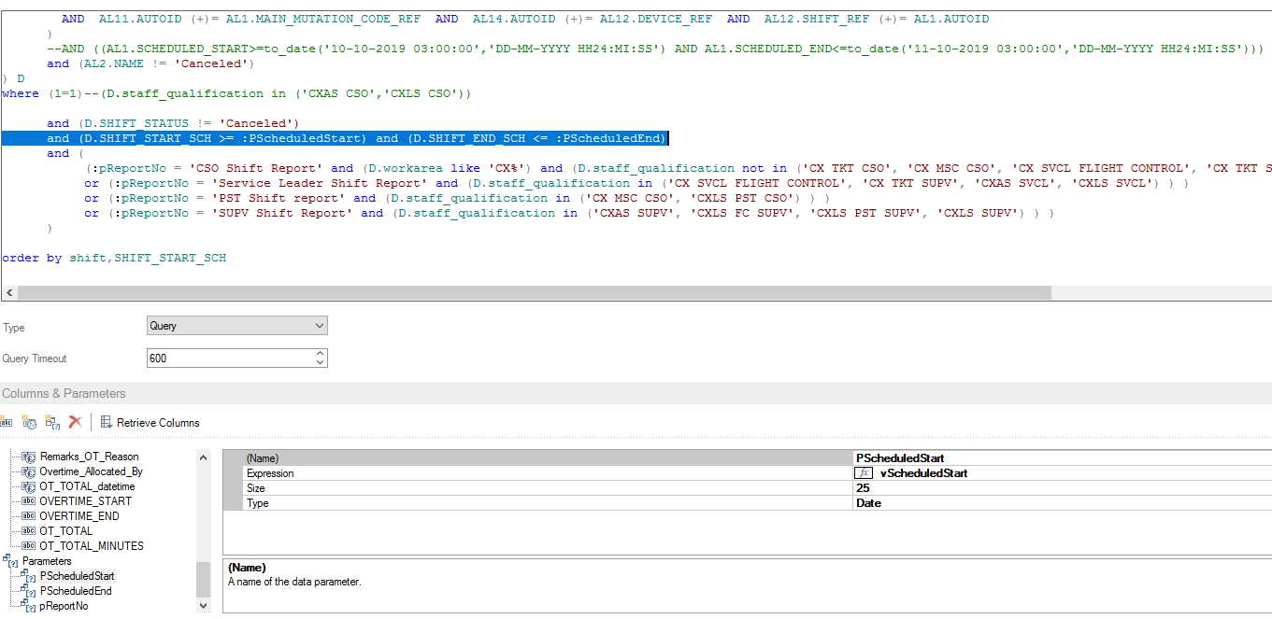Select the OVERTIME_START column
This screenshot has width=1272, height=619.
click(85, 501)
